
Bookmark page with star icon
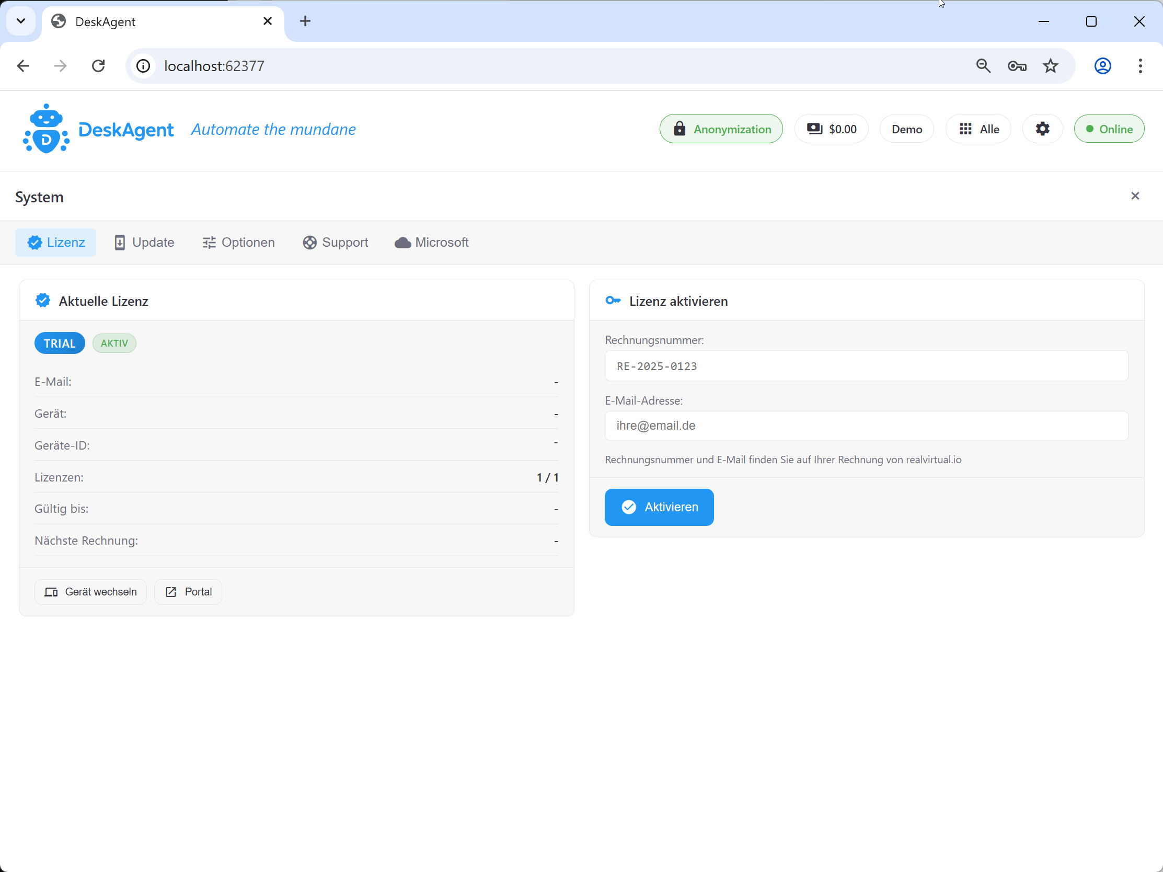coord(1050,66)
